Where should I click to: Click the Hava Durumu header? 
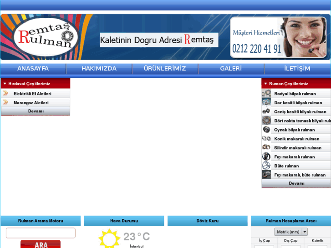(124, 221)
